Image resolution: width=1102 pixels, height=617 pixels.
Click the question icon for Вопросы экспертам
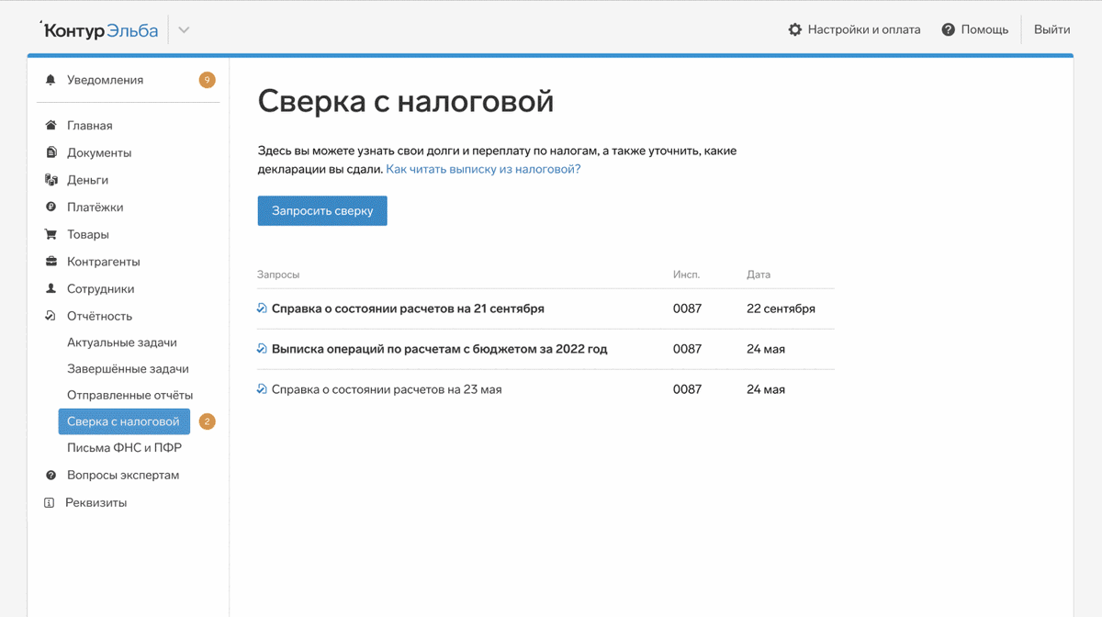click(x=51, y=475)
